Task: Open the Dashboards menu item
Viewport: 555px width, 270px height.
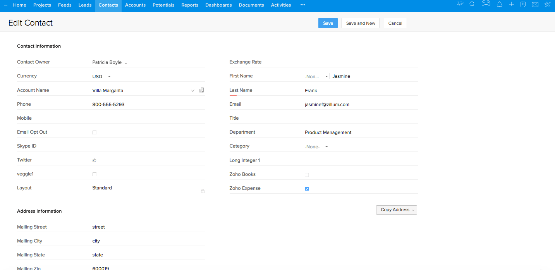Action: [218, 5]
